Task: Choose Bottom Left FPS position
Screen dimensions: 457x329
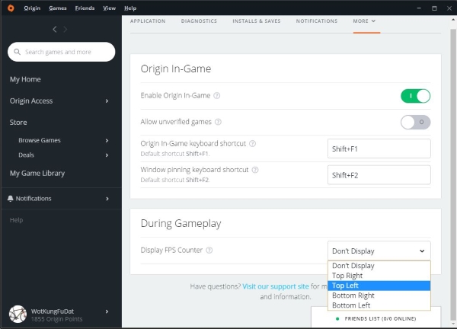Action: point(379,305)
